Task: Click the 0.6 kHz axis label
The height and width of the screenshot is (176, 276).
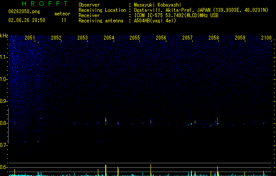Action: [x=4, y=167]
